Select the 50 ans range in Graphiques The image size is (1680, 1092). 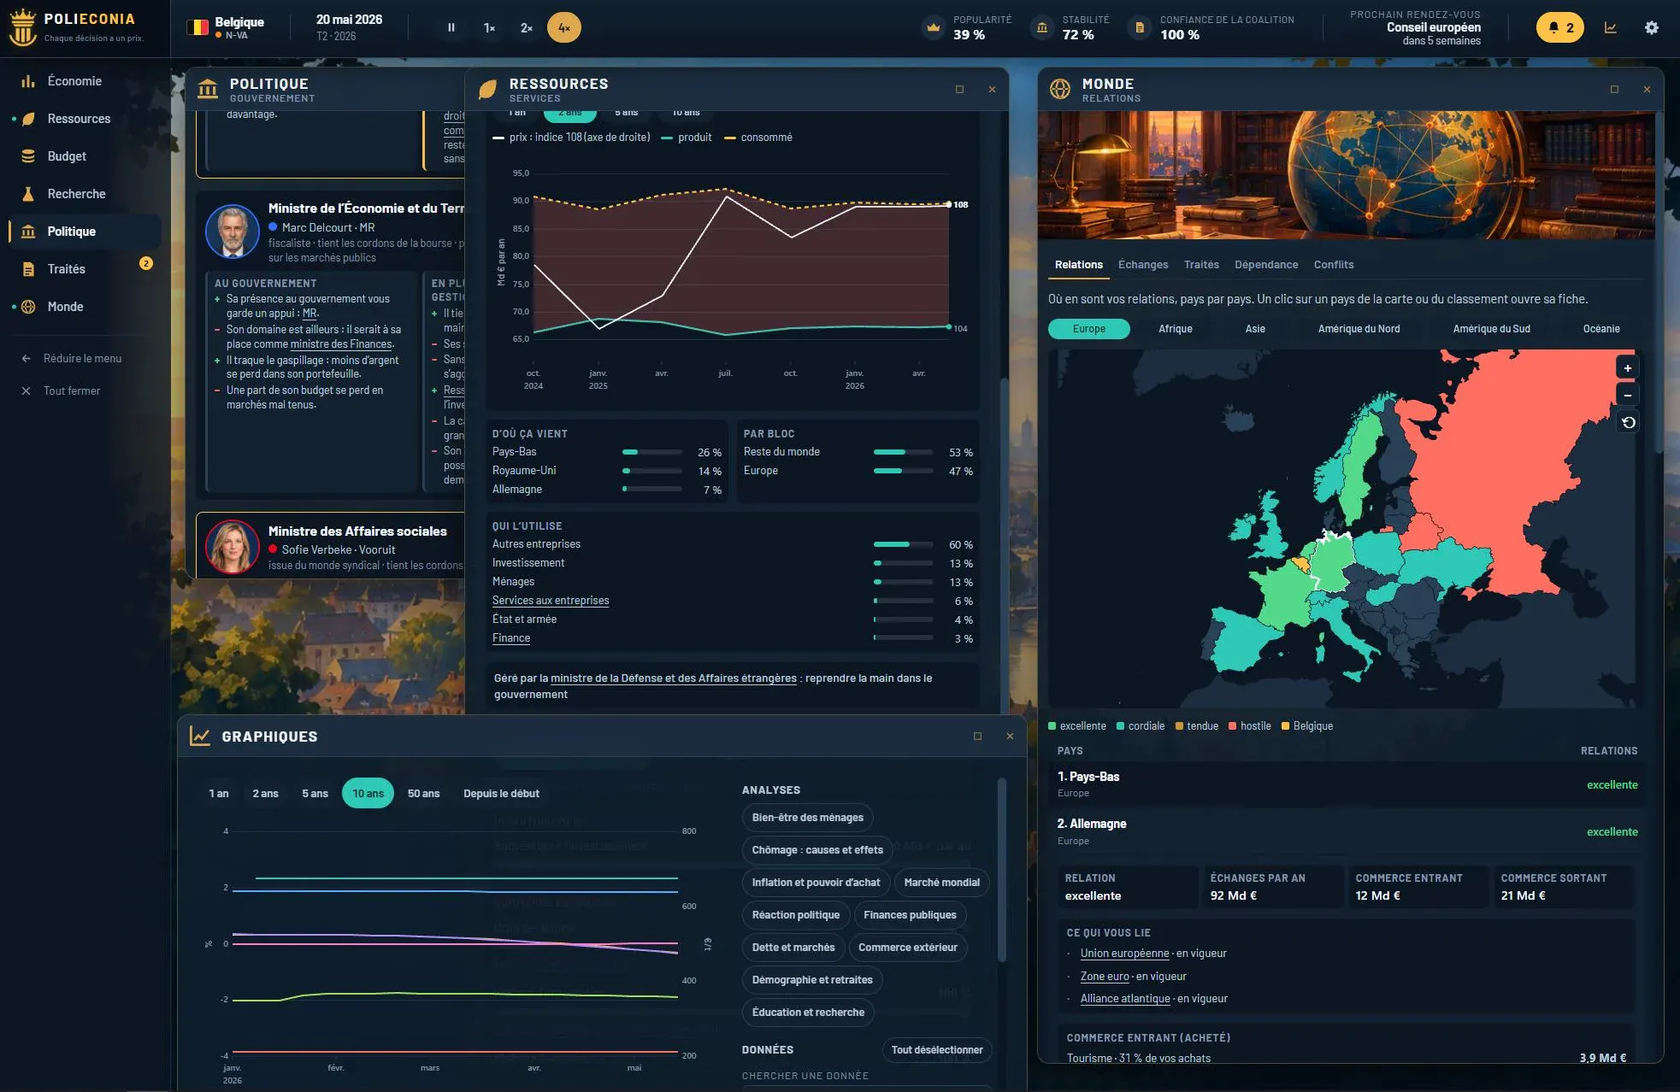423,794
